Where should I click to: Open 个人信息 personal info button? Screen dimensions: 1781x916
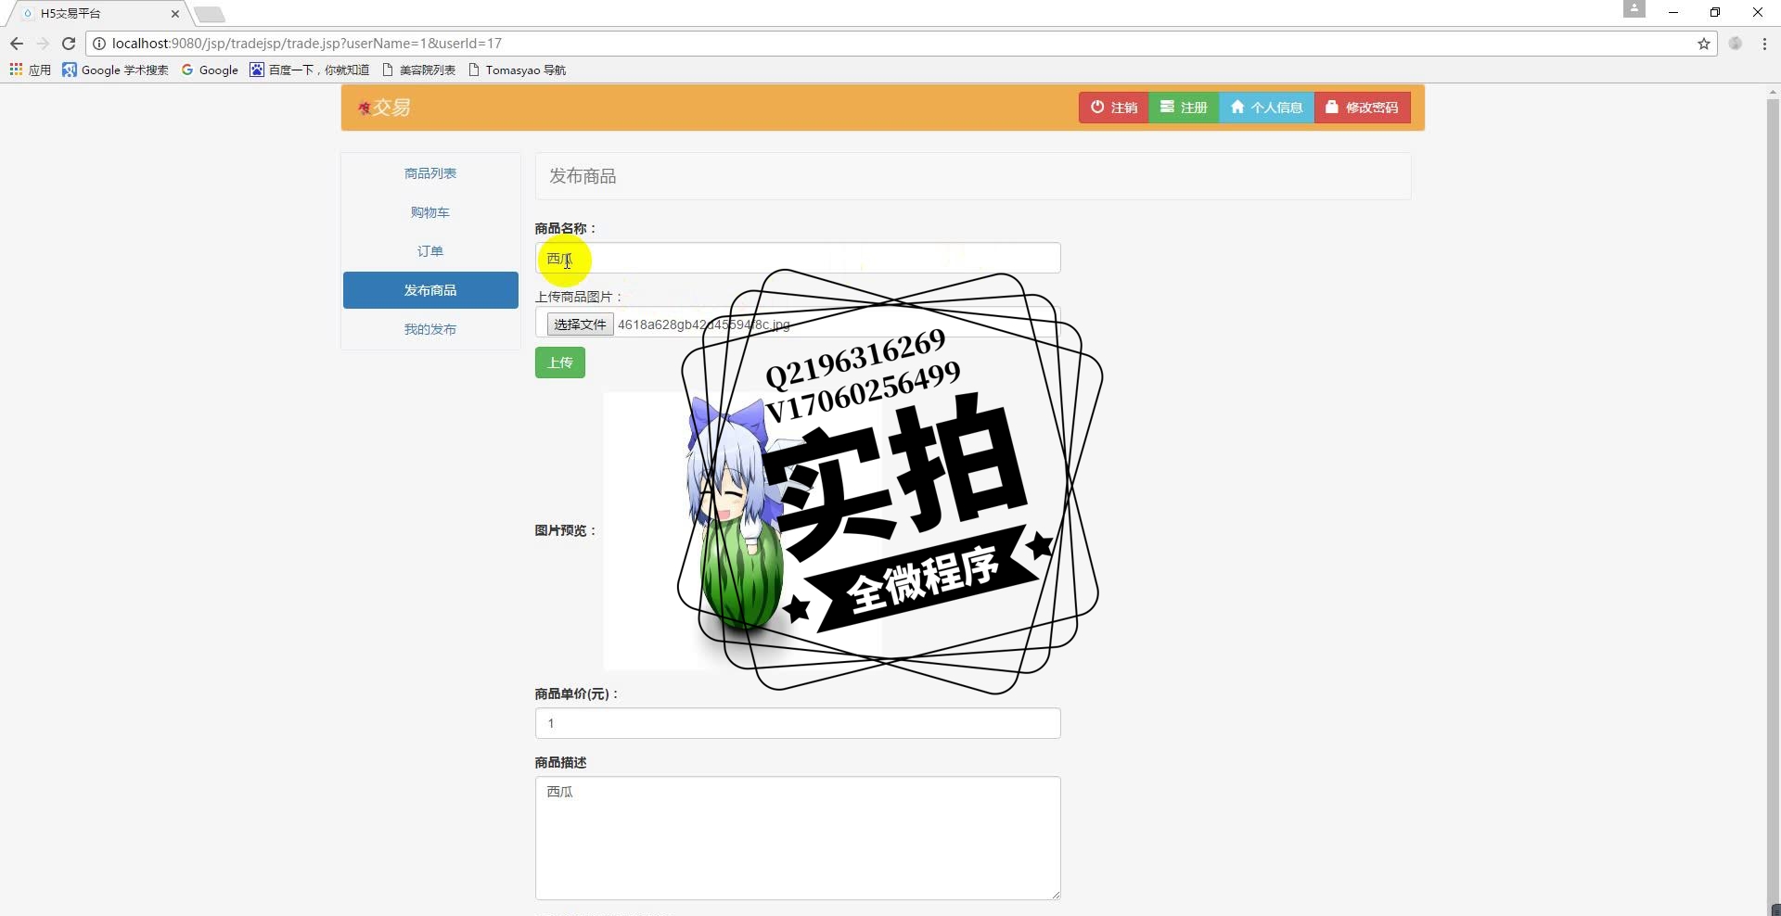pyautogui.click(x=1267, y=108)
